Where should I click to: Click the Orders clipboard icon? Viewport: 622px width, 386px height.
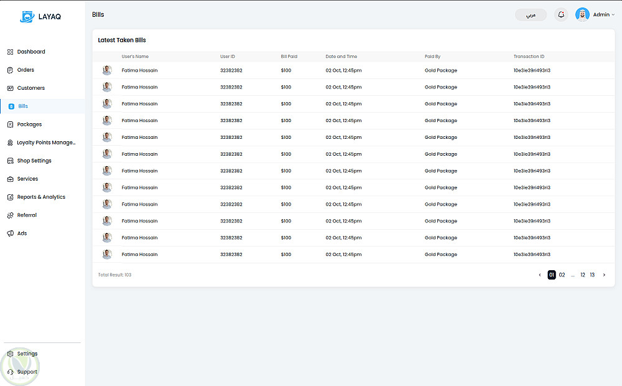(x=11, y=70)
